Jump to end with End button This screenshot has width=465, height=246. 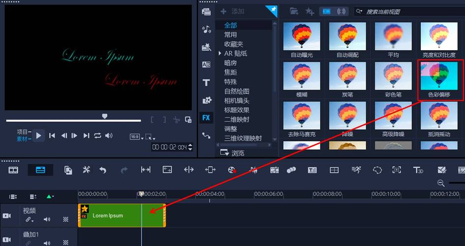point(86,136)
